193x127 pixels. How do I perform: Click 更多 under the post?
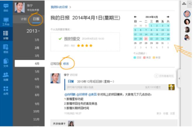coord(159,113)
